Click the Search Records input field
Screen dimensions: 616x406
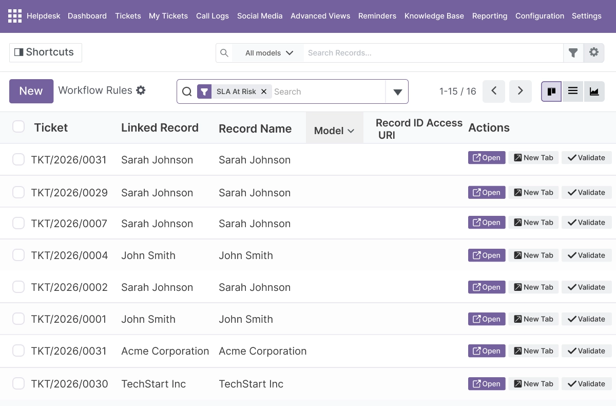(433, 52)
